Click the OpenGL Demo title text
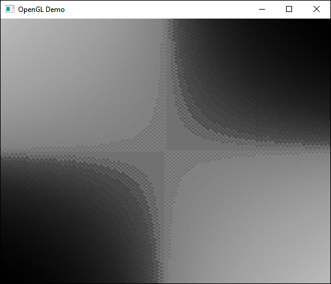The image size is (331, 284). point(41,10)
